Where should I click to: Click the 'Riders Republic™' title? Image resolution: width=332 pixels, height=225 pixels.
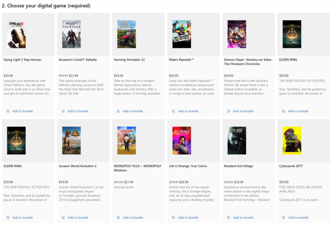pos(181,60)
